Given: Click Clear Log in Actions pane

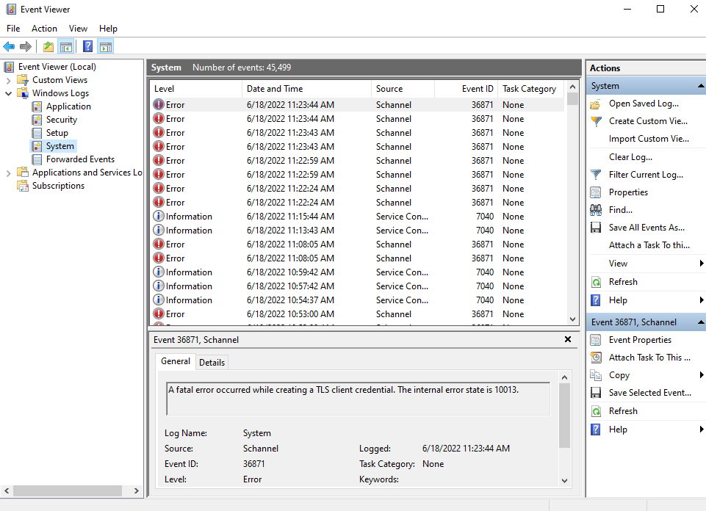Looking at the screenshot, I should (630, 157).
